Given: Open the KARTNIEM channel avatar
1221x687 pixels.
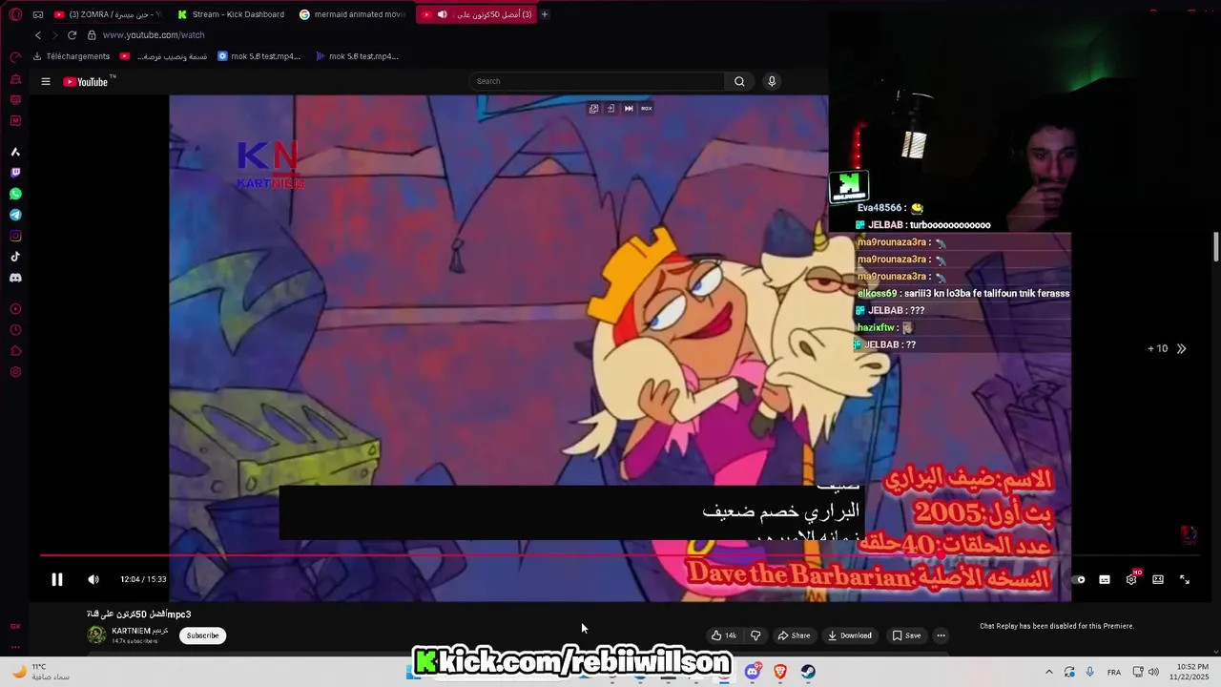Looking at the screenshot, I should click(x=96, y=635).
